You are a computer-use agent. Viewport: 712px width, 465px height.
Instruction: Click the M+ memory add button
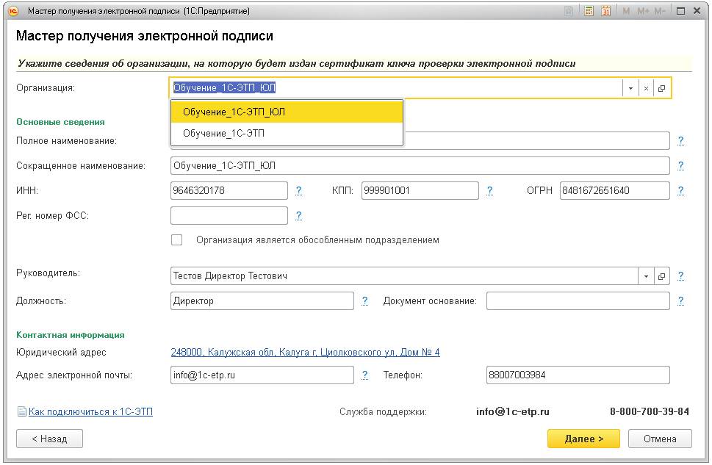643,11
